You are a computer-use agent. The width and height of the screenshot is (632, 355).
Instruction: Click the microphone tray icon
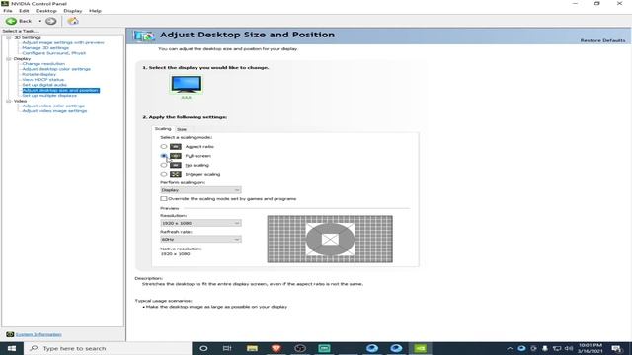tap(545, 348)
